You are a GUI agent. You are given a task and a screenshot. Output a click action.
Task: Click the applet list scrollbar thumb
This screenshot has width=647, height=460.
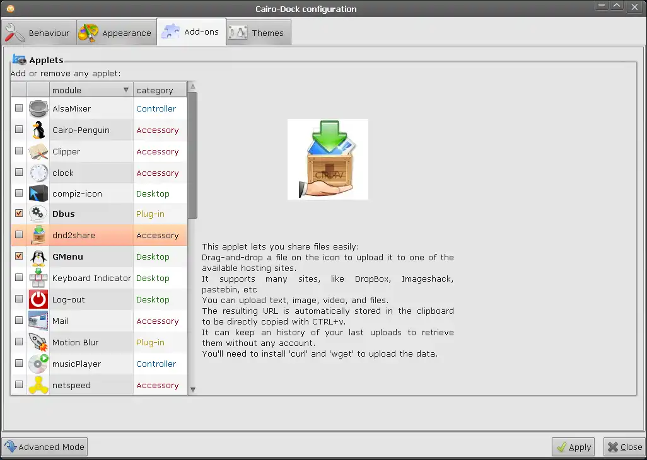192,156
